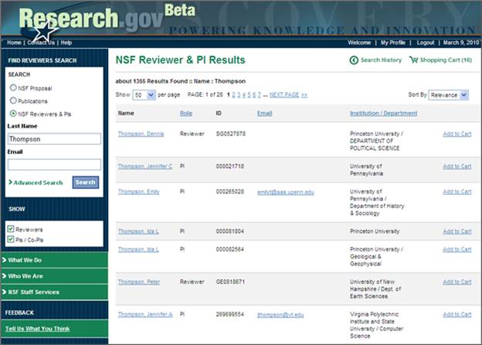Screen dimensions: 482x345
Task: Open the Sort By Relevance dropdown
Action: (x=449, y=94)
